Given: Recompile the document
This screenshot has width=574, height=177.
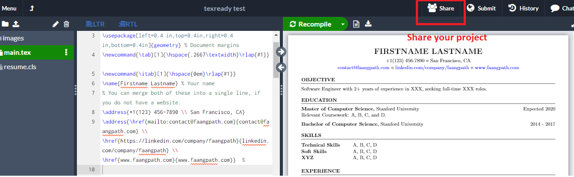Looking at the screenshot, I should click(311, 24).
